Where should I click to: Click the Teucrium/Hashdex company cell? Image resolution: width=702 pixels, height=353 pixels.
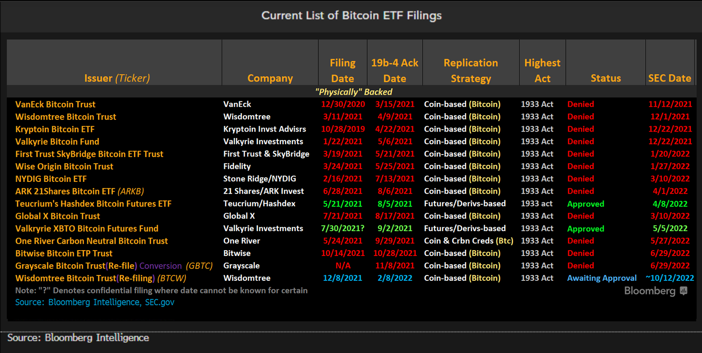(x=259, y=204)
